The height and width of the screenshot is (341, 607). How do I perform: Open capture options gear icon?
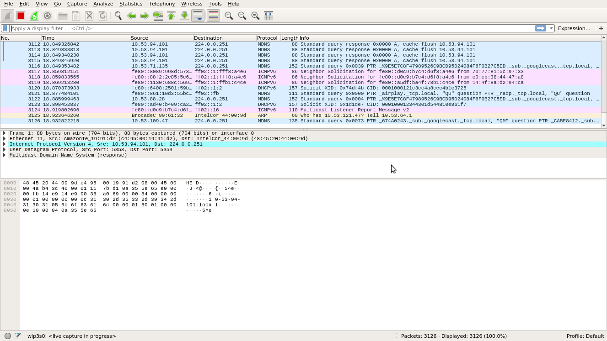coord(47,16)
